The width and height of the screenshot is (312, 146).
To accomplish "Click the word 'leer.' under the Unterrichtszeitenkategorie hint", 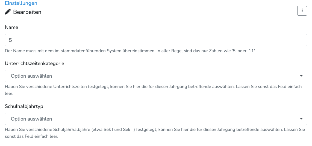I will [x=9, y=93].
